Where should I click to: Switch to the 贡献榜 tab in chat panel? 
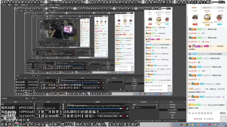click(194, 8)
